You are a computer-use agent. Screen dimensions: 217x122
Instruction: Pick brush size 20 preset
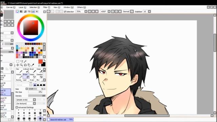click(40, 114)
